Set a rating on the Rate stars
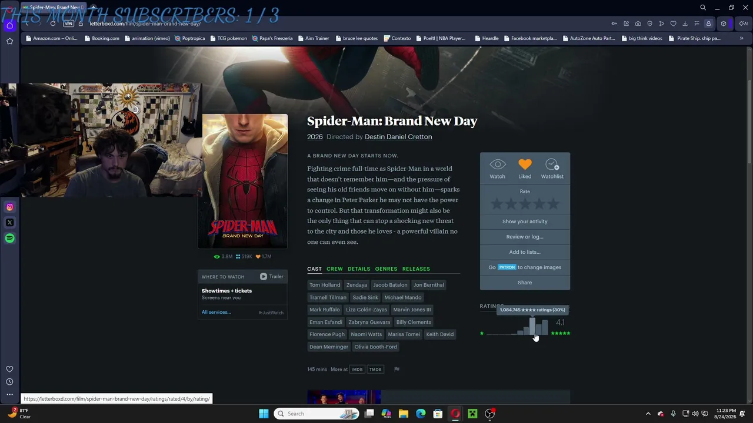The height and width of the screenshot is (423, 753). click(525, 204)
